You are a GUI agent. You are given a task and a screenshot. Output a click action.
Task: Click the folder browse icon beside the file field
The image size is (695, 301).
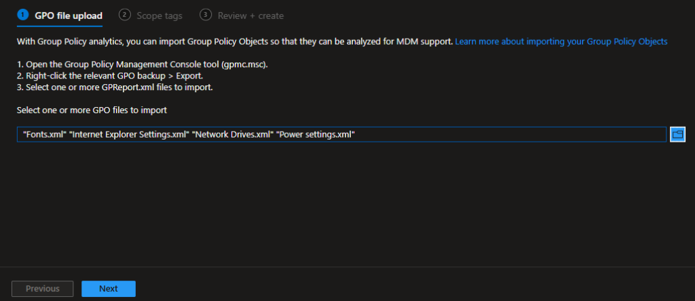click(x=677, y=134)
